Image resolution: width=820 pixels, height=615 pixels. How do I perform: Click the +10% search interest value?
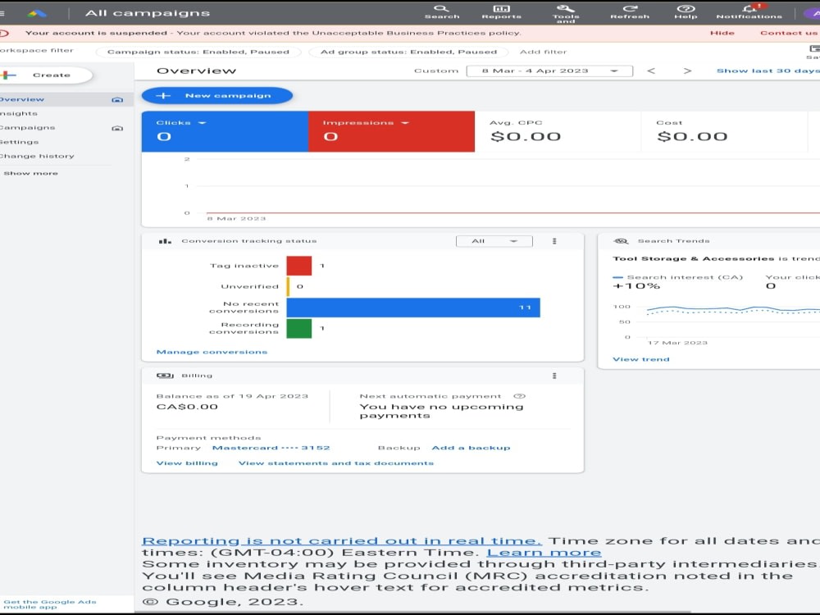pos(636,286)
